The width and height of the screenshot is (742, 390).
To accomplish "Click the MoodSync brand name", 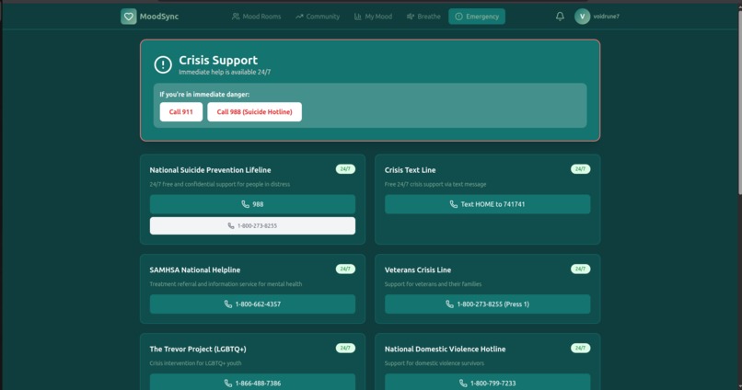I will (x=159, y=17).
